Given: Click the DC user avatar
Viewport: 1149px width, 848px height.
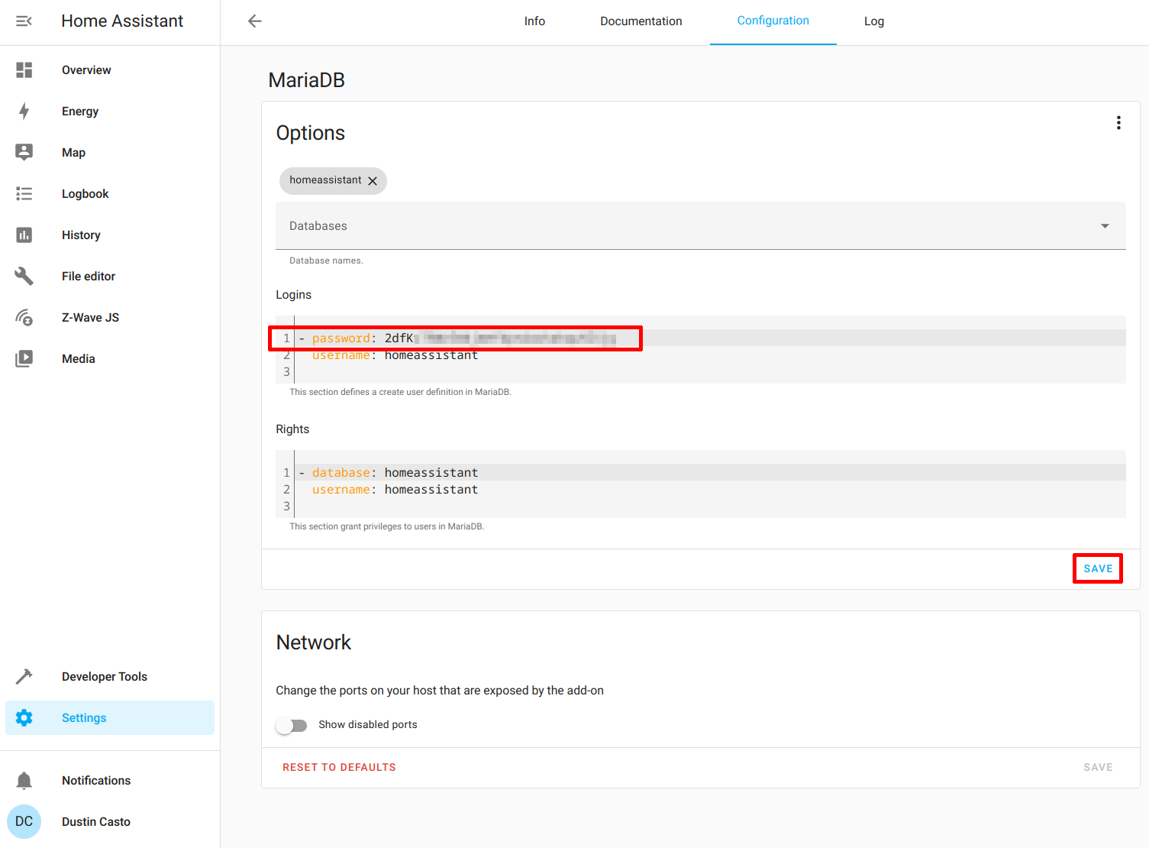Looking at the screenshot, I should (x=24, y=821).
